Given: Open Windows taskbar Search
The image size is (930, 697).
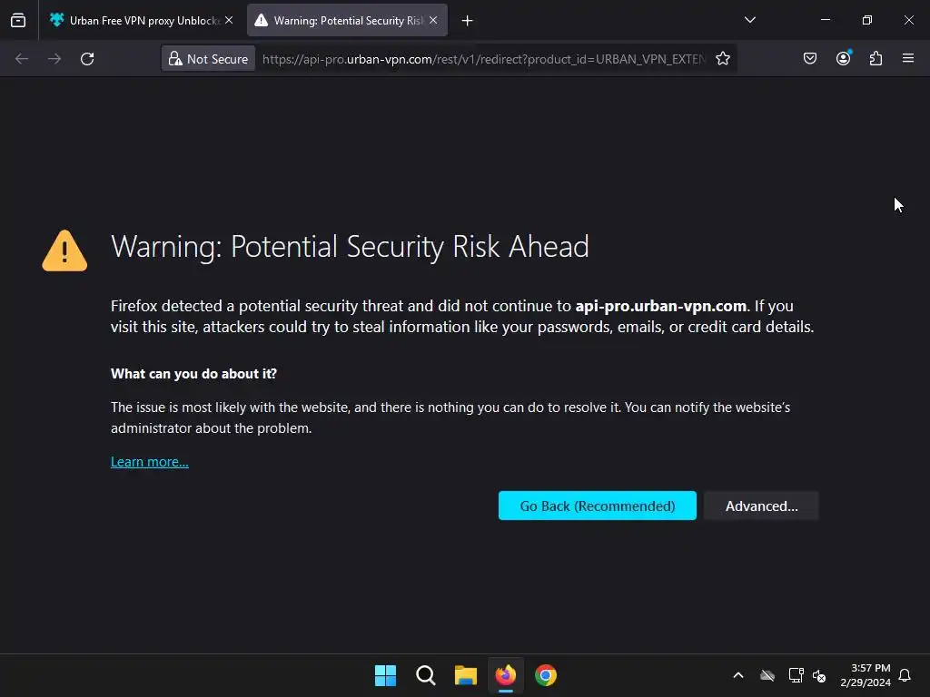Looking at the screenshot, I should click(426, 675).
